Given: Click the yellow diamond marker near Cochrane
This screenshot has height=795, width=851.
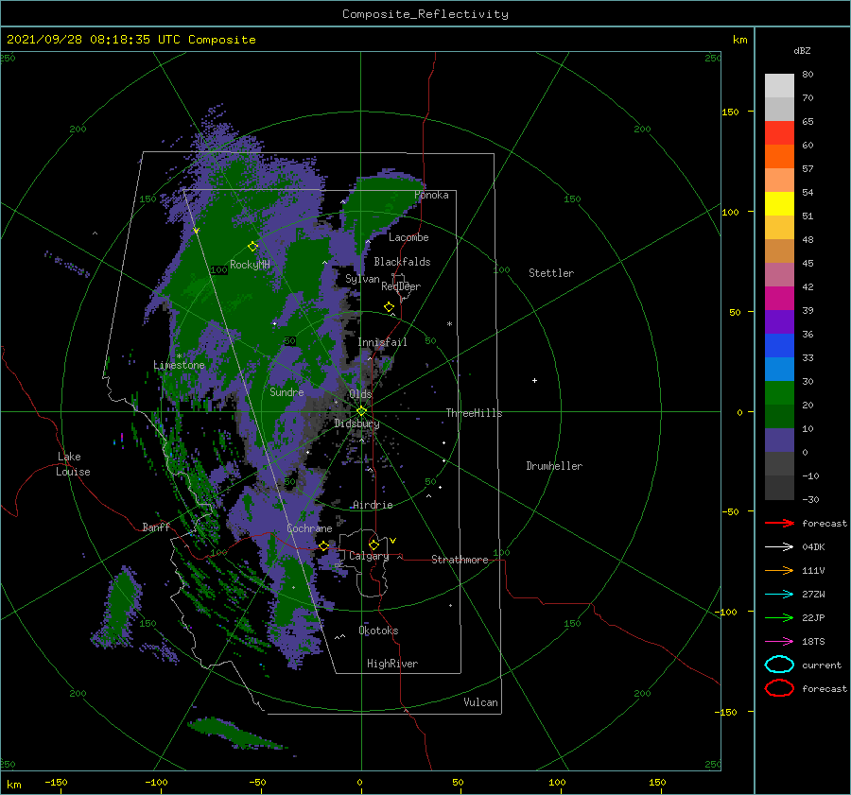Looking at the screenshot, I should pos(323,545).
